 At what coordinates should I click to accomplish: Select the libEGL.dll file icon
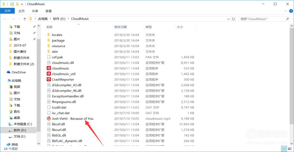click(x=49, y=135)
